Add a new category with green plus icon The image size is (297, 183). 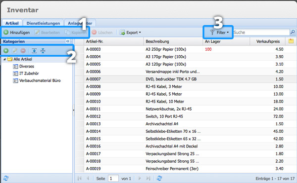6,51
